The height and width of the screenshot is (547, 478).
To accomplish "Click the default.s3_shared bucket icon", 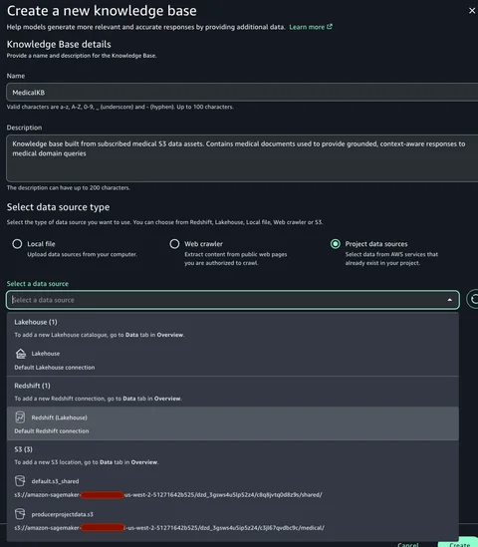I will click(x=20, y=480).
